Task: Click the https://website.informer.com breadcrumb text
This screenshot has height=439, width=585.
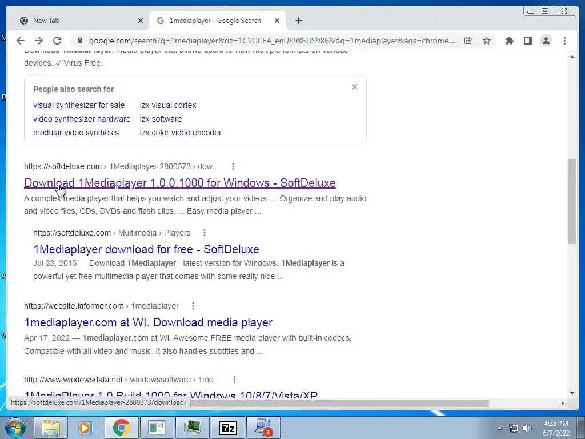Action: click(74, 306)
